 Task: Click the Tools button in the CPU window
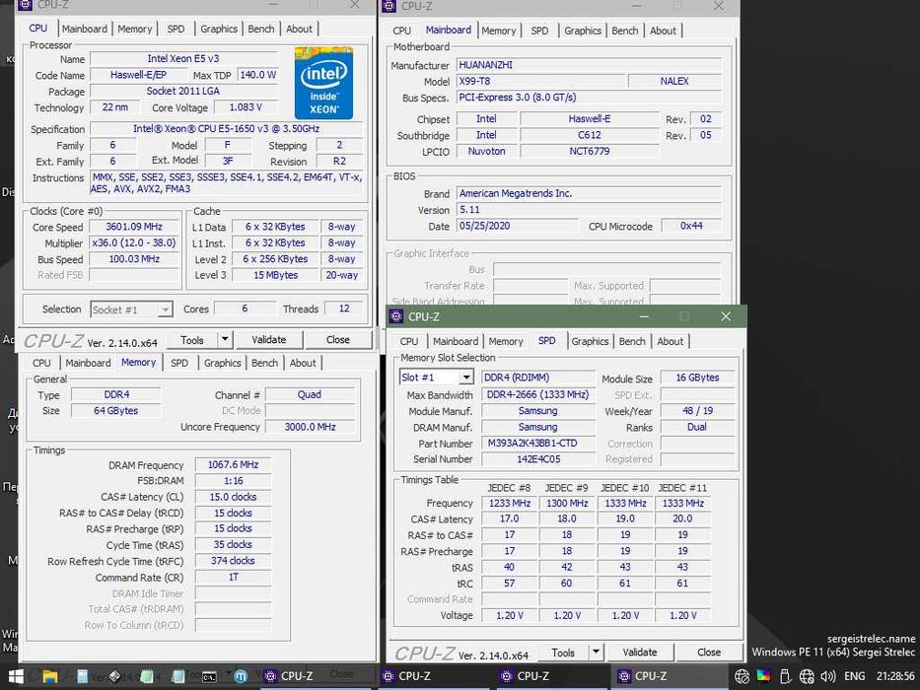pyautogui.click(x=192, y=340)
